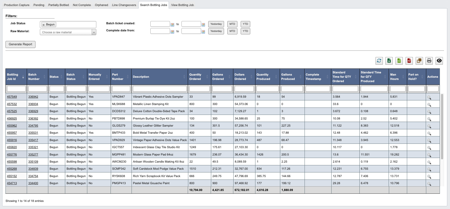Sort by Man Hours column header
This screenshot has width=450, height=209.
397,77
